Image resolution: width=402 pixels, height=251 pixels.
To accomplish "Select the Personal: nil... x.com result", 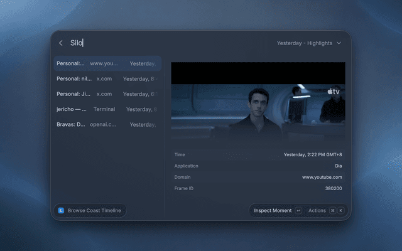I will click(107, 78).
